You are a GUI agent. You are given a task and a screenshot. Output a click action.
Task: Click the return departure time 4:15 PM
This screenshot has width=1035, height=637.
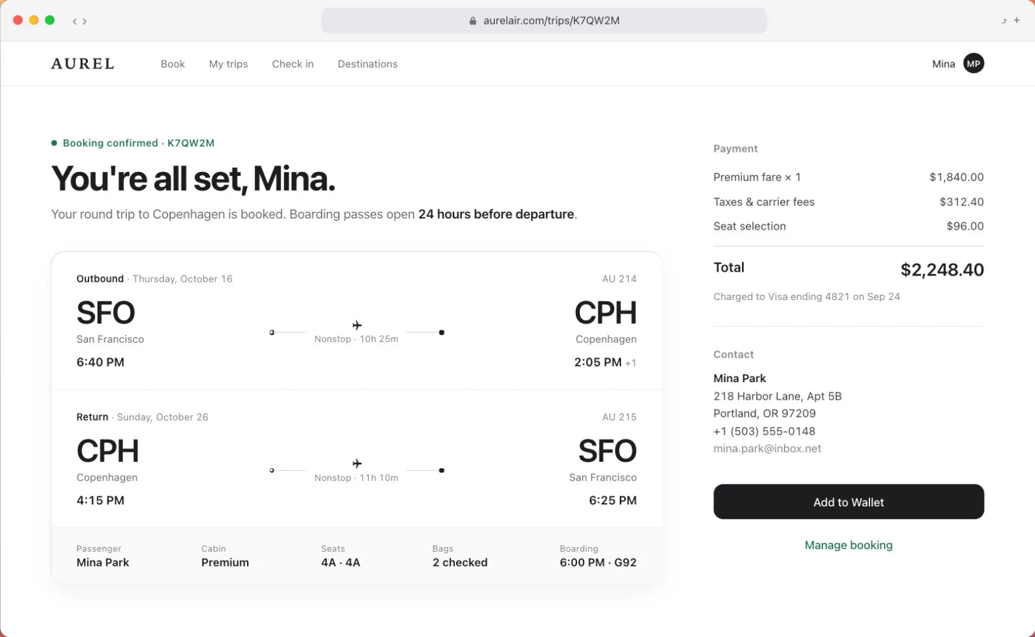coord(100,501)
